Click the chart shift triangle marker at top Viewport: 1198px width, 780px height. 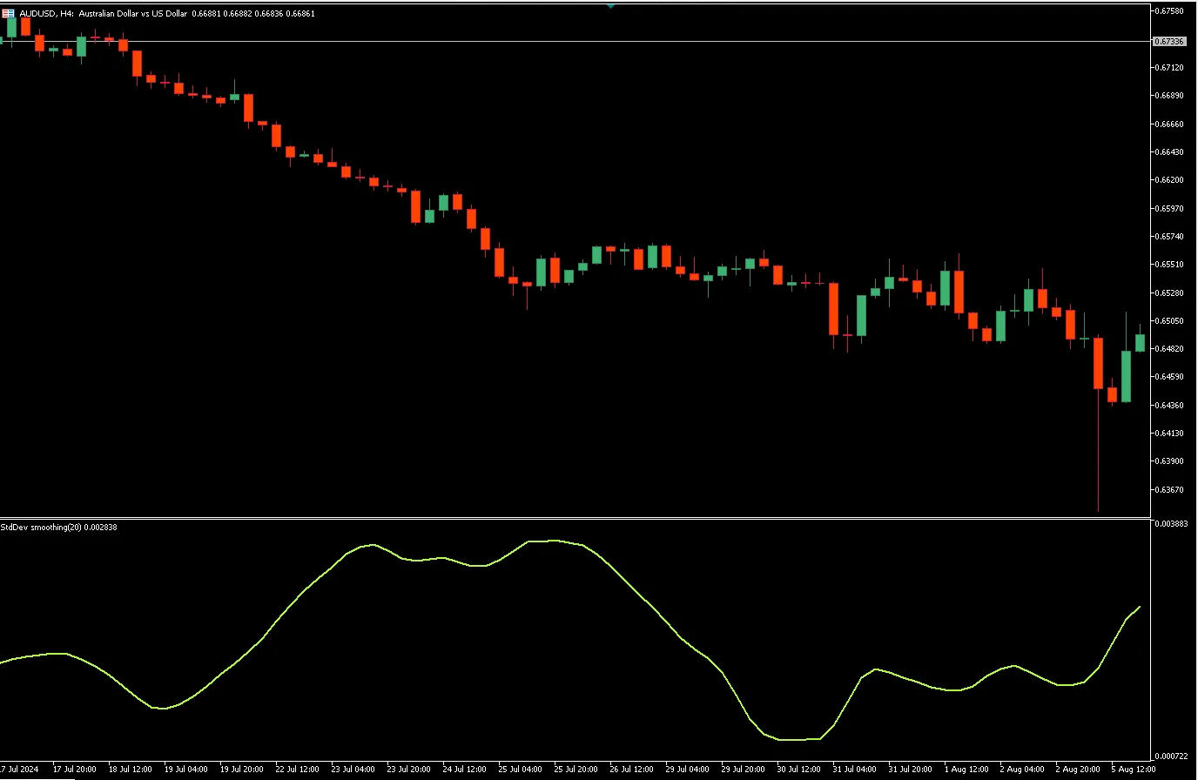(x=610, y=6)
